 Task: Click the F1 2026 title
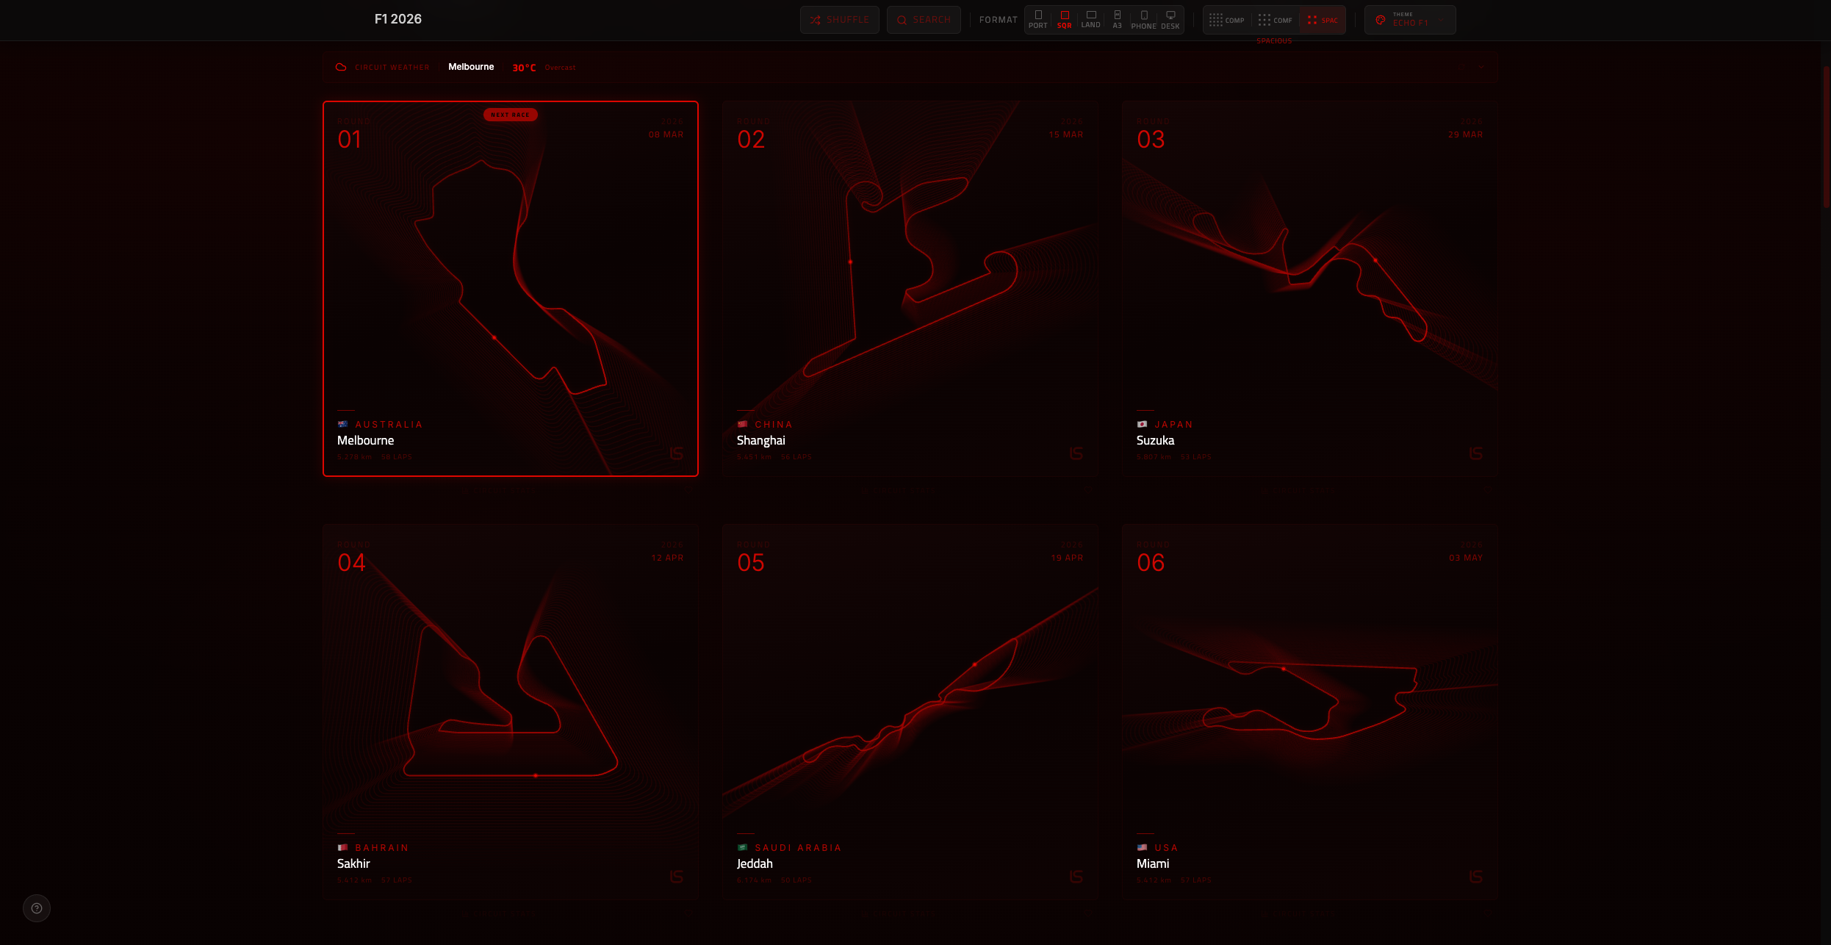[398, 19]
